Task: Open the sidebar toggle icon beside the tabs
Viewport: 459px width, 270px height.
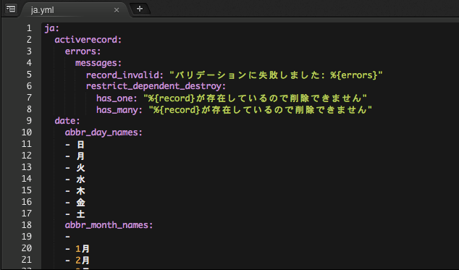Action: click(11, 9)
